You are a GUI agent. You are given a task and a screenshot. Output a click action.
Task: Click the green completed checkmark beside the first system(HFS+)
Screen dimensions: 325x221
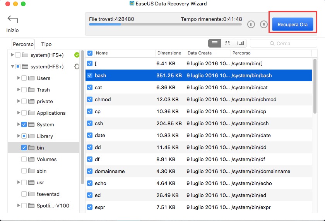(x=77, y=55)
